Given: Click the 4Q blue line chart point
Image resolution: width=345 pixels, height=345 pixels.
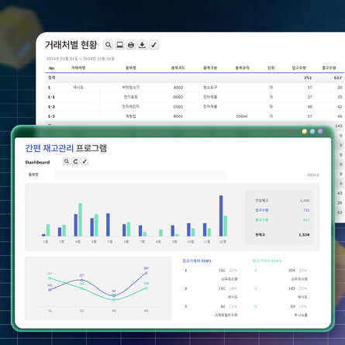Looking at the screenshot, I should pyautogui.click(x=146, y=273).
